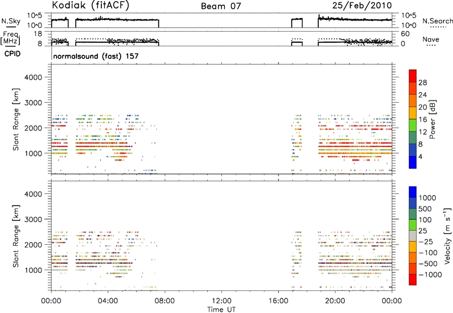Pick the light green 12–16 dB Power segment
Viewport: 453px width, 313px height.
(413, 125)
